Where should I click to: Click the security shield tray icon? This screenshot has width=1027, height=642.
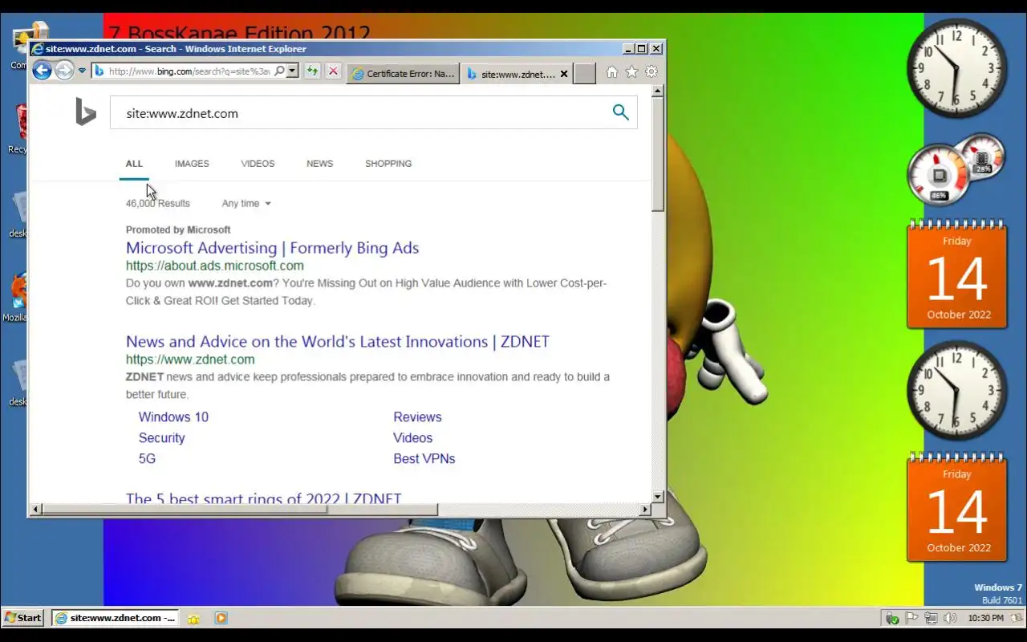(x=892, y=618)
